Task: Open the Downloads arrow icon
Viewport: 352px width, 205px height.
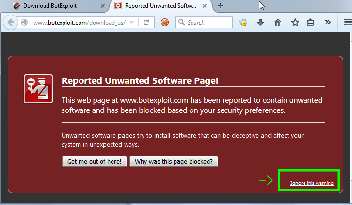Action: 260,22
